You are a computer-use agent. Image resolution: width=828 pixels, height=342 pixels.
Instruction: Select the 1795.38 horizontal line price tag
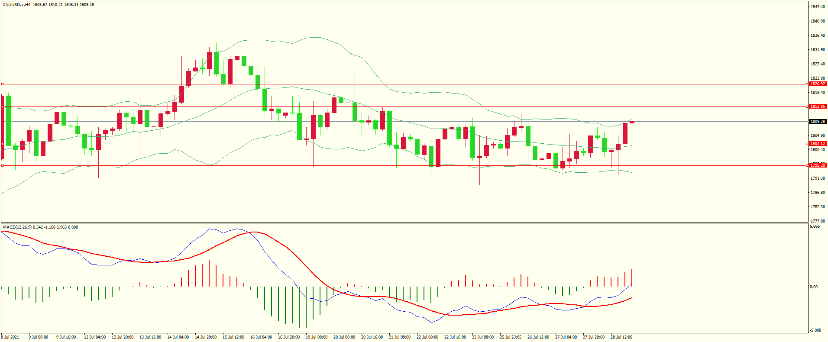(x=817, y=165)
